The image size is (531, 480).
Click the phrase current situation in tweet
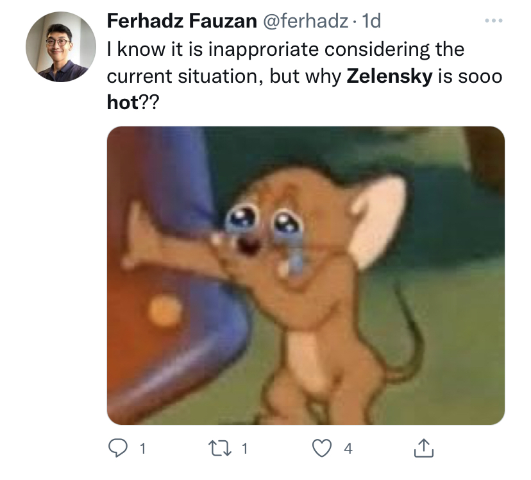coord(182,76)
